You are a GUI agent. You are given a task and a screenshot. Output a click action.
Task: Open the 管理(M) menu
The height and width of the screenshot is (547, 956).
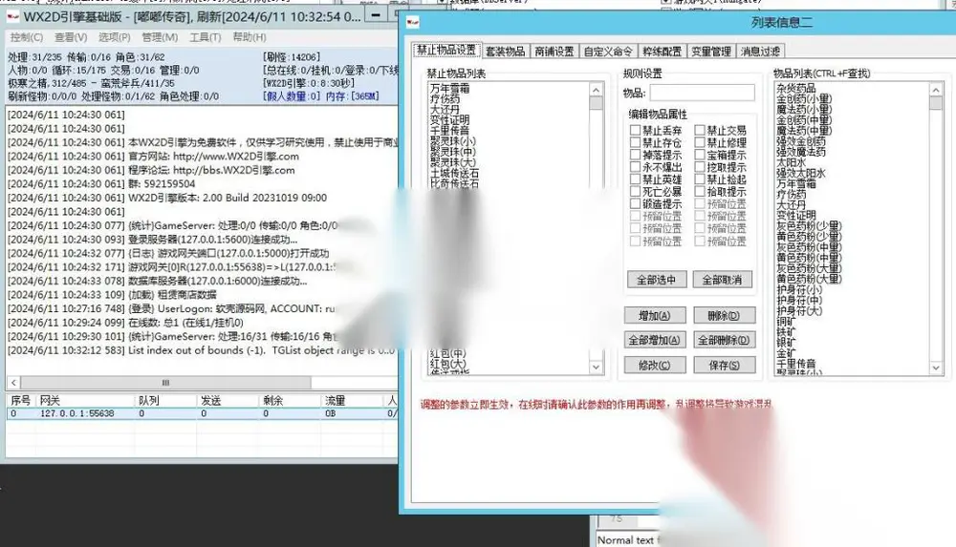click(160, 37)
